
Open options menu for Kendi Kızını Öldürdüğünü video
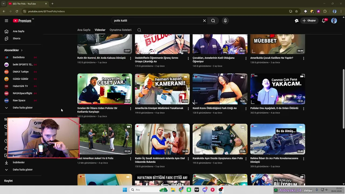[246, 109]
